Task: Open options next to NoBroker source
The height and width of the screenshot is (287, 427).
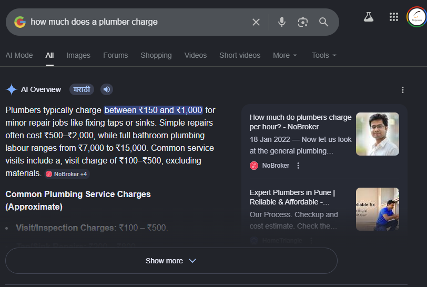Action: pyautogui.click(x=298, y=166)
